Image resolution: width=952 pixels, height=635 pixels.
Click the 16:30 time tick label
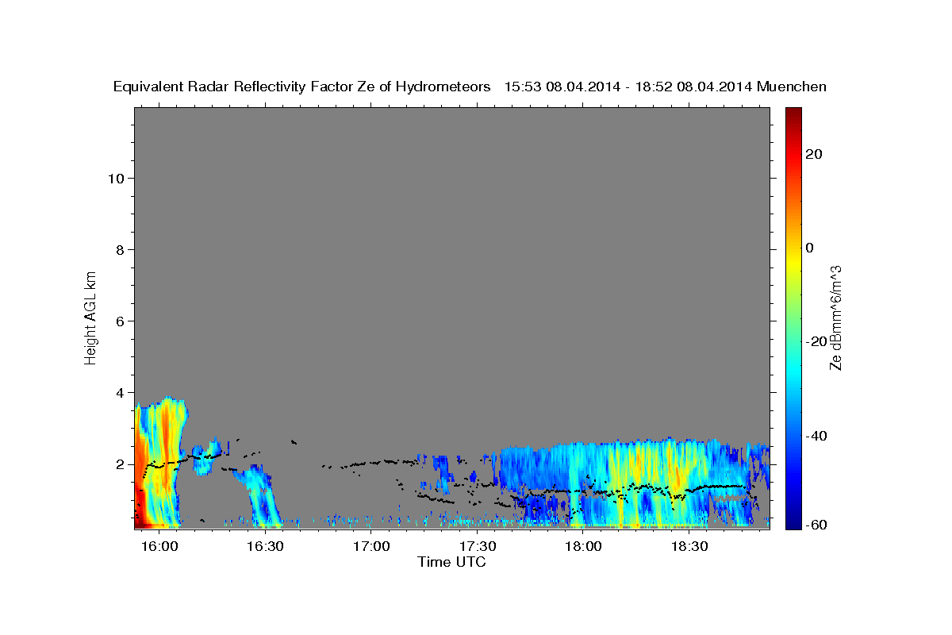coord(265,547)
